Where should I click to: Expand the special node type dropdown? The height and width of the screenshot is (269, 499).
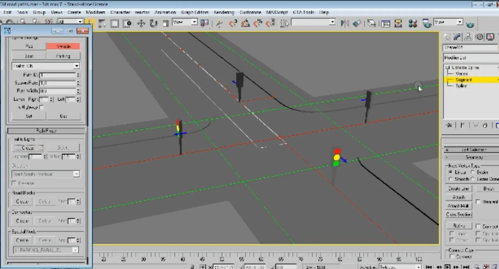click(75, 250)
